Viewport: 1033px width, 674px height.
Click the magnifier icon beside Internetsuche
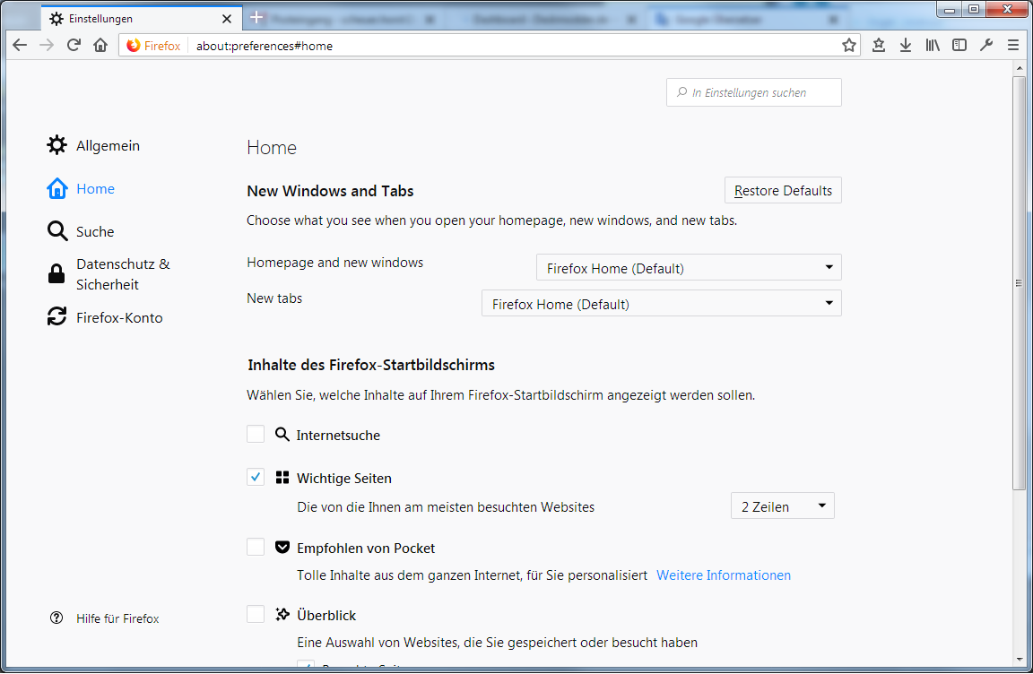coord(282,435)
